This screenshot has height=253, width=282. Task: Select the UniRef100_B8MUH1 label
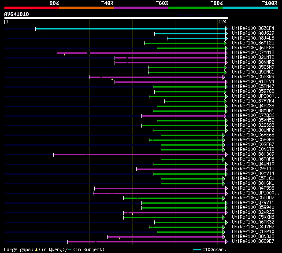point(253,111)
